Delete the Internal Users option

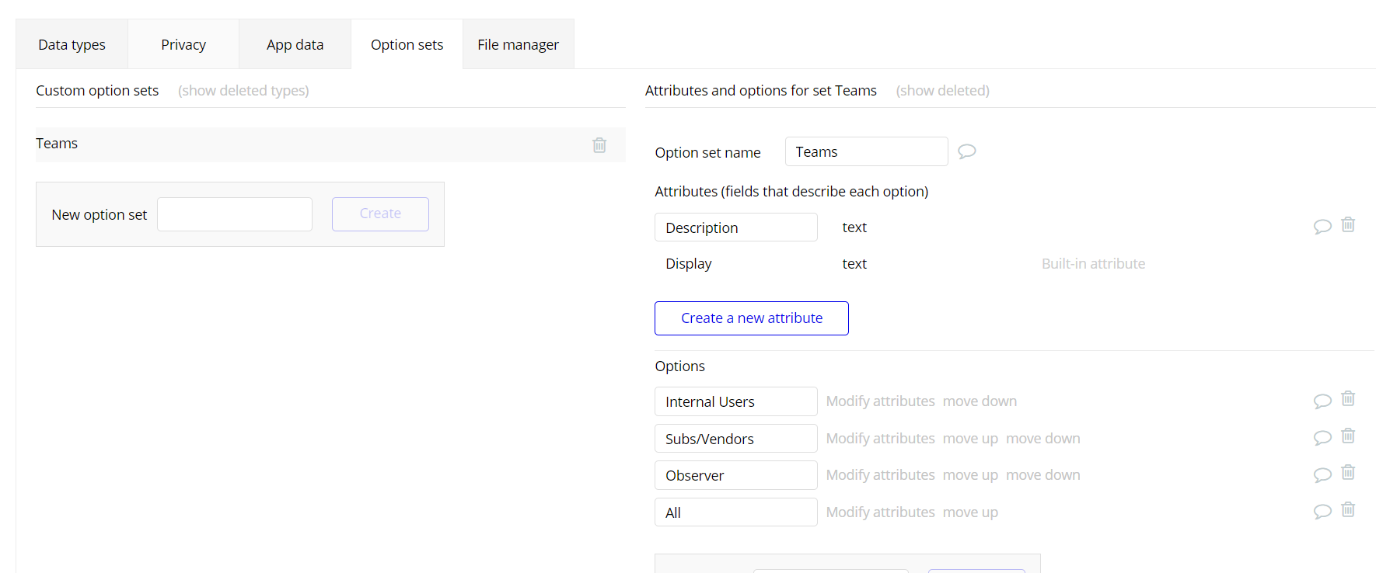point(1348,398)
